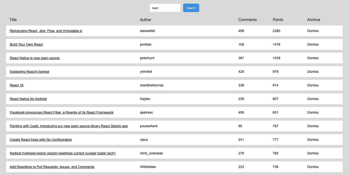Open Add Reactions to Pull Requests story
This screenshot has height=175, width=349.
pos(52,167)
